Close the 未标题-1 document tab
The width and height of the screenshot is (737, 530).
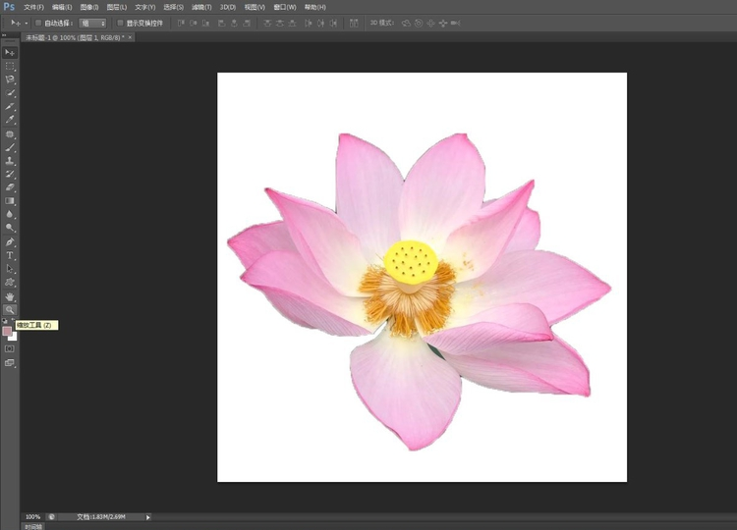[131, 37]
